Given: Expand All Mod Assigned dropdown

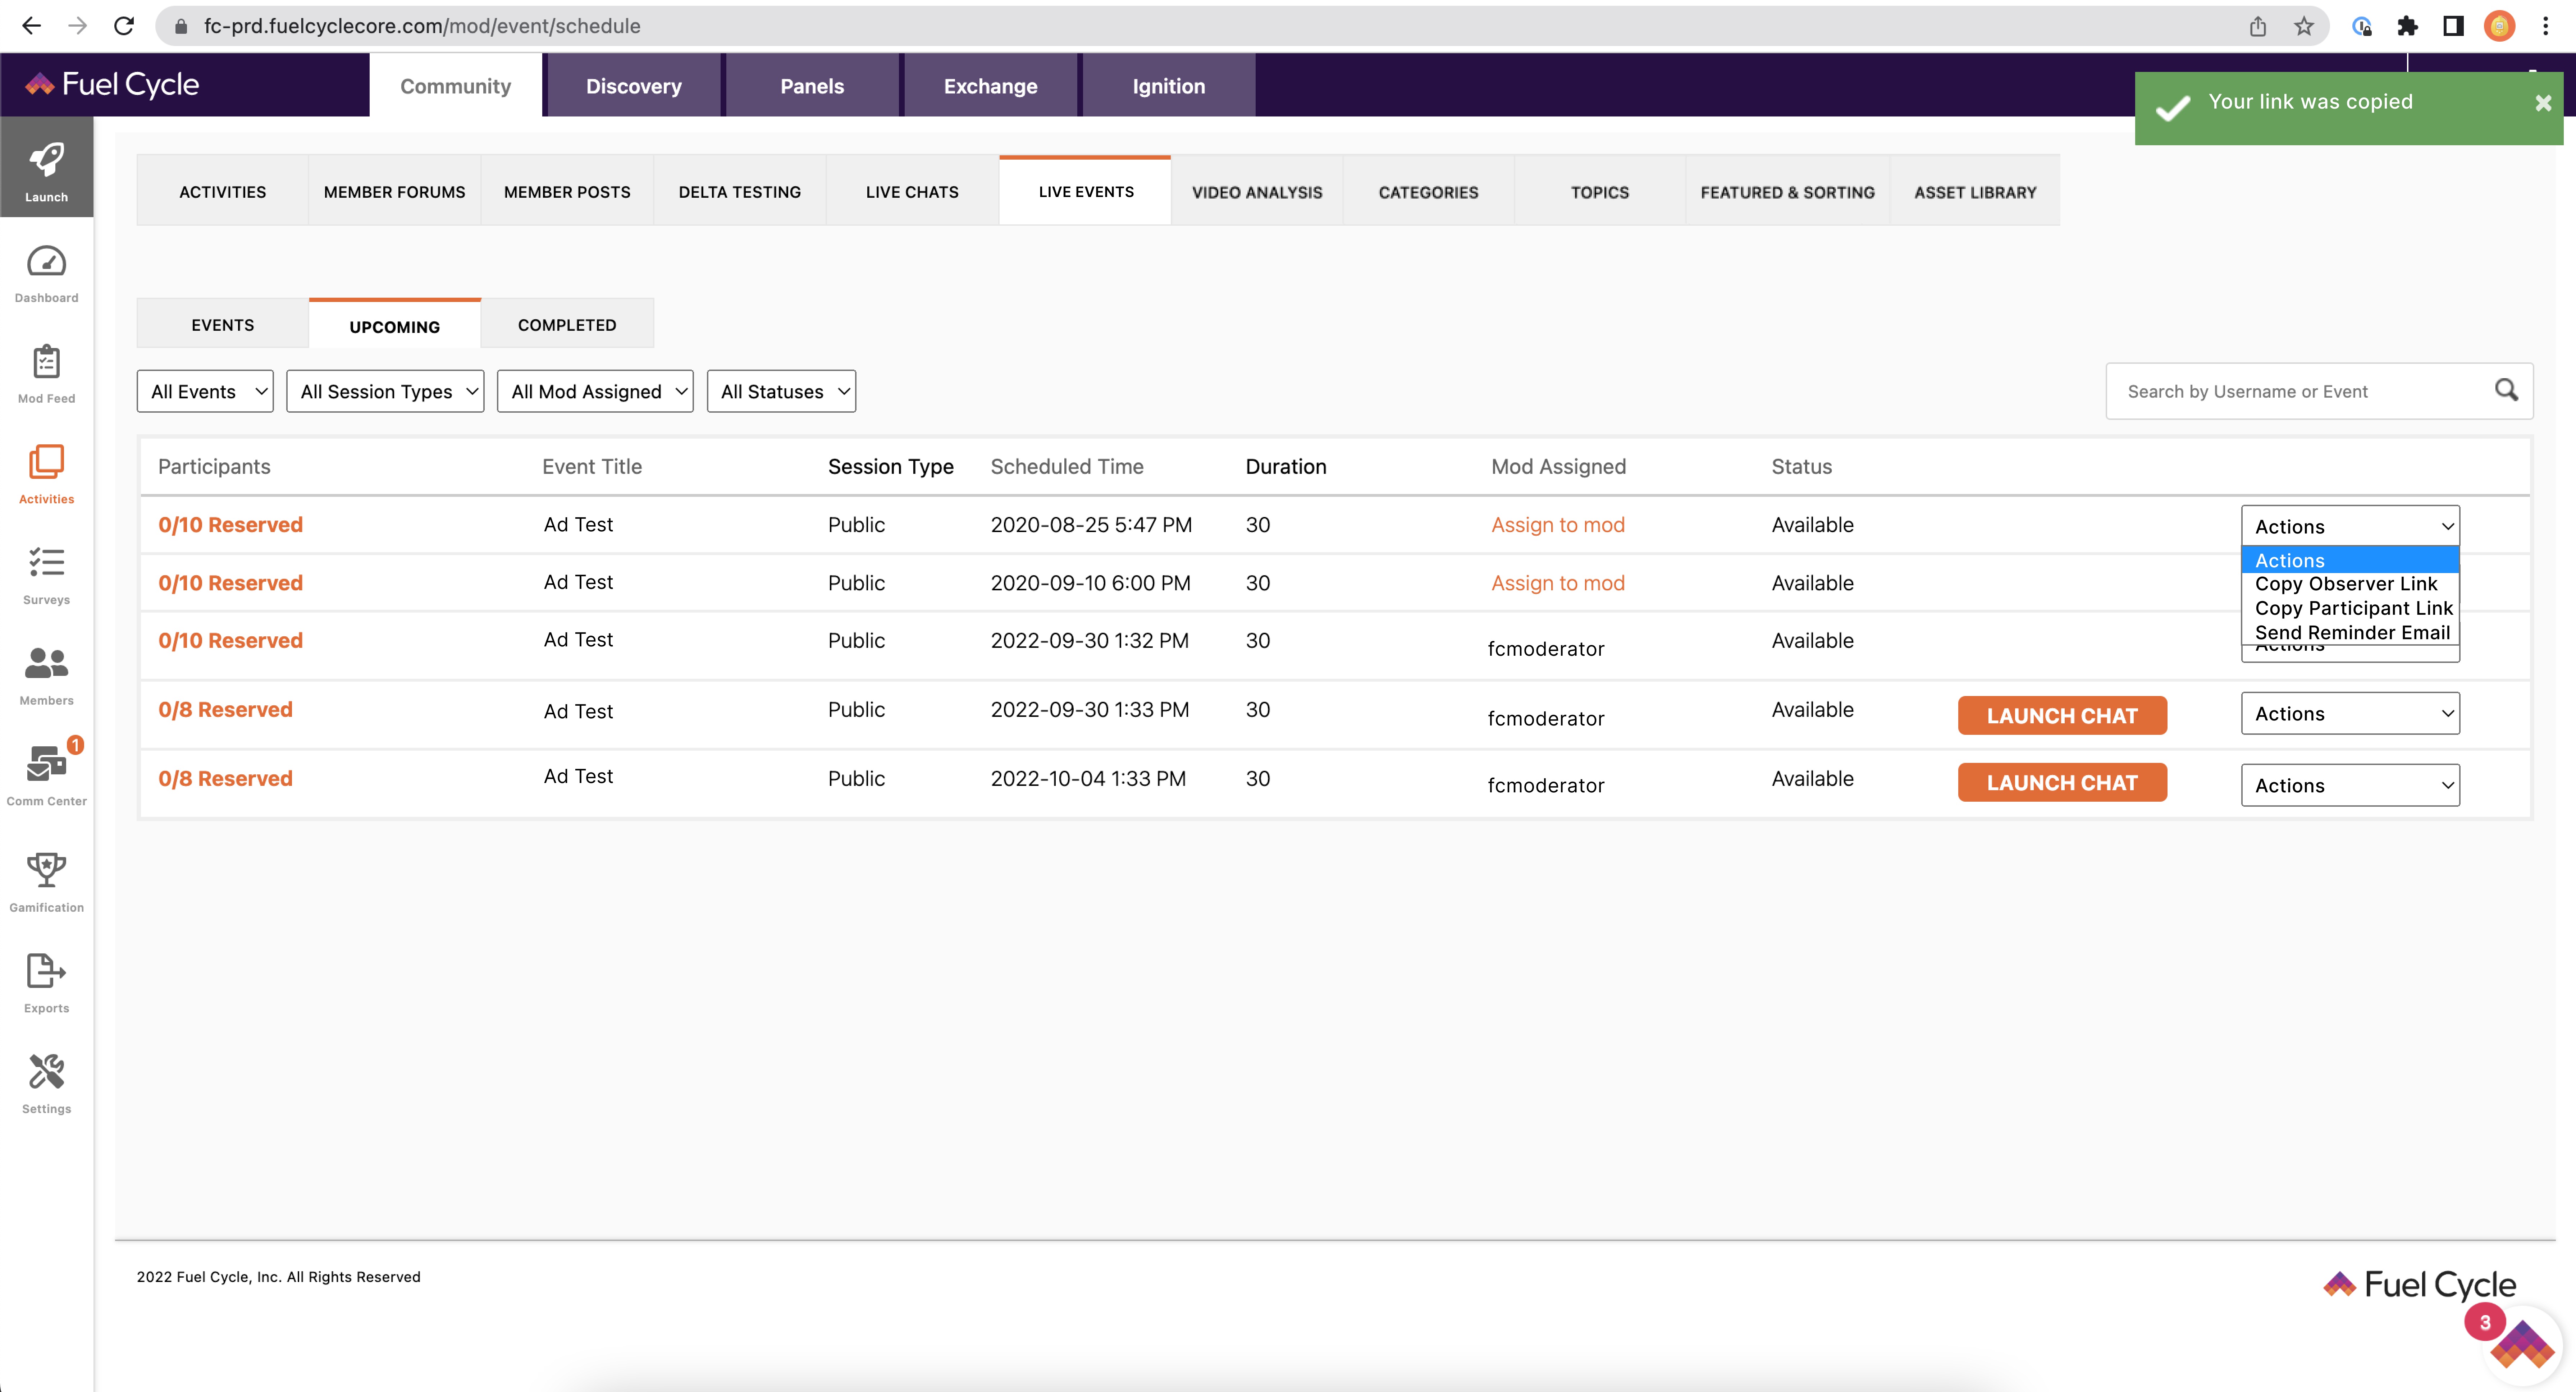Looking at the screenshot, I should tap(595, 391).
